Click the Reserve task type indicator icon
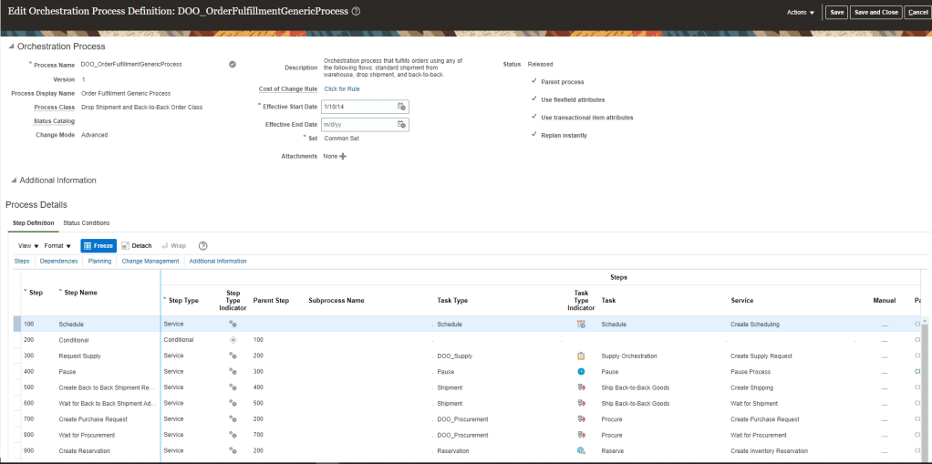The image size is (932, 464). point(581,450)
